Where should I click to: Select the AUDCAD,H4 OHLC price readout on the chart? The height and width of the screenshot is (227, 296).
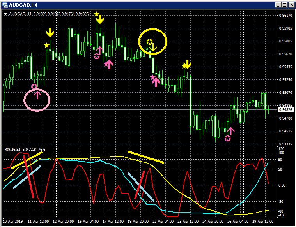coord(61,14)
